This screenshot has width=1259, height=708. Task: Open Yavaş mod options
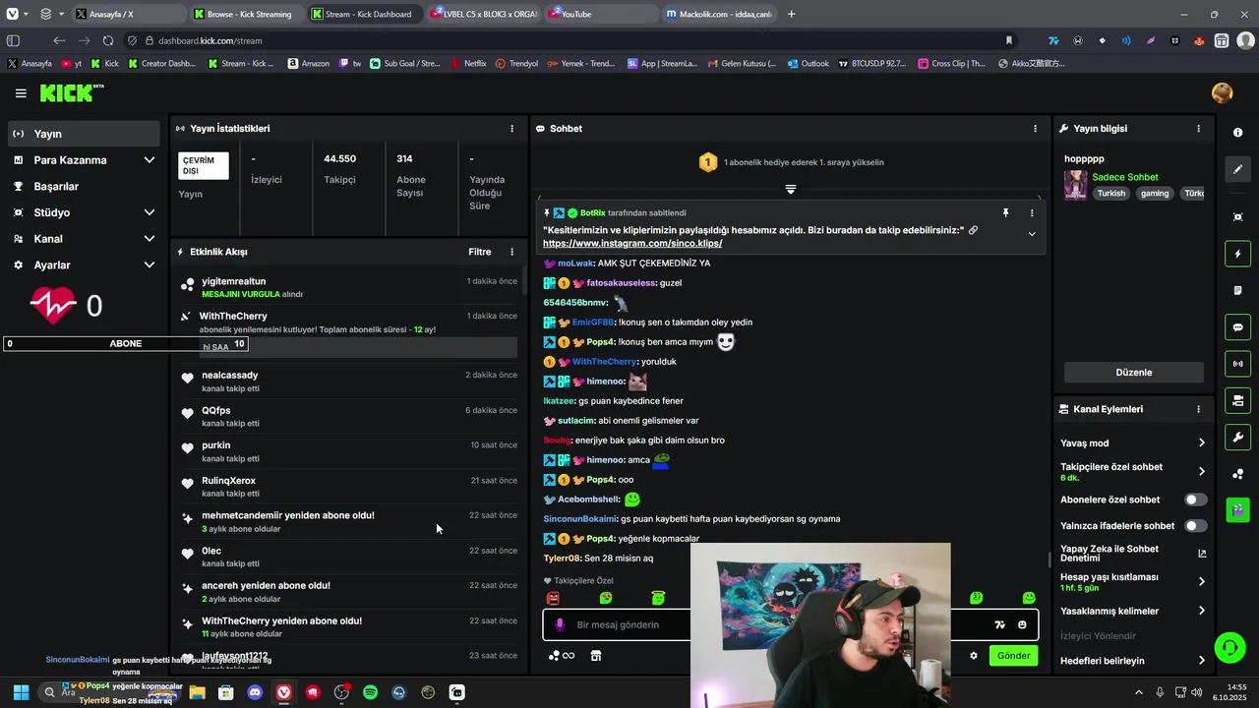tap(1132, 443)
